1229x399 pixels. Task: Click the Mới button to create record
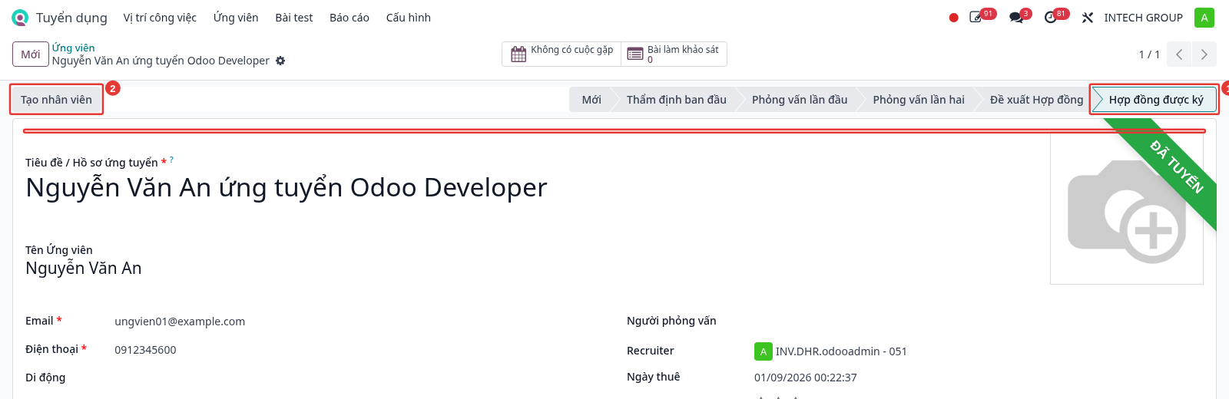coord(31,54)
